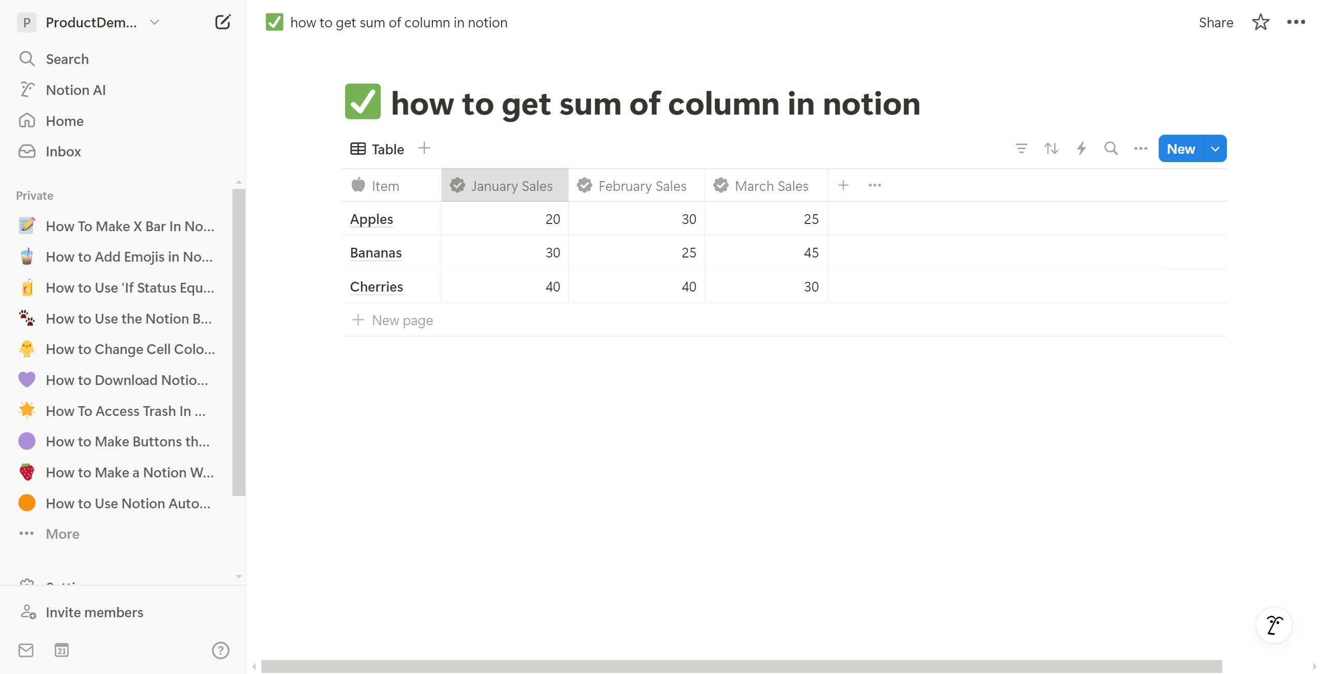Open the Item column header menu
The image size is (1323, 674).
pyautogui.click(x=392, y=185)
